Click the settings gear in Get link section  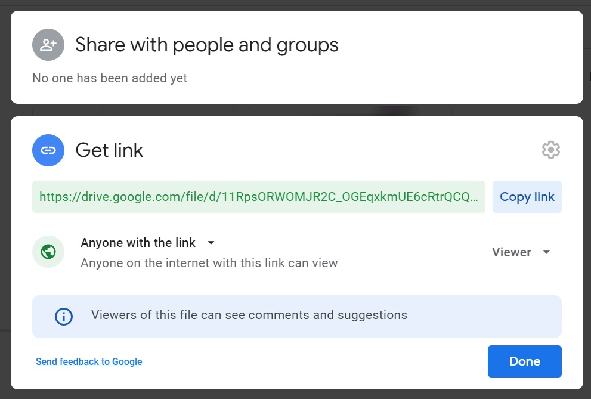550,150
